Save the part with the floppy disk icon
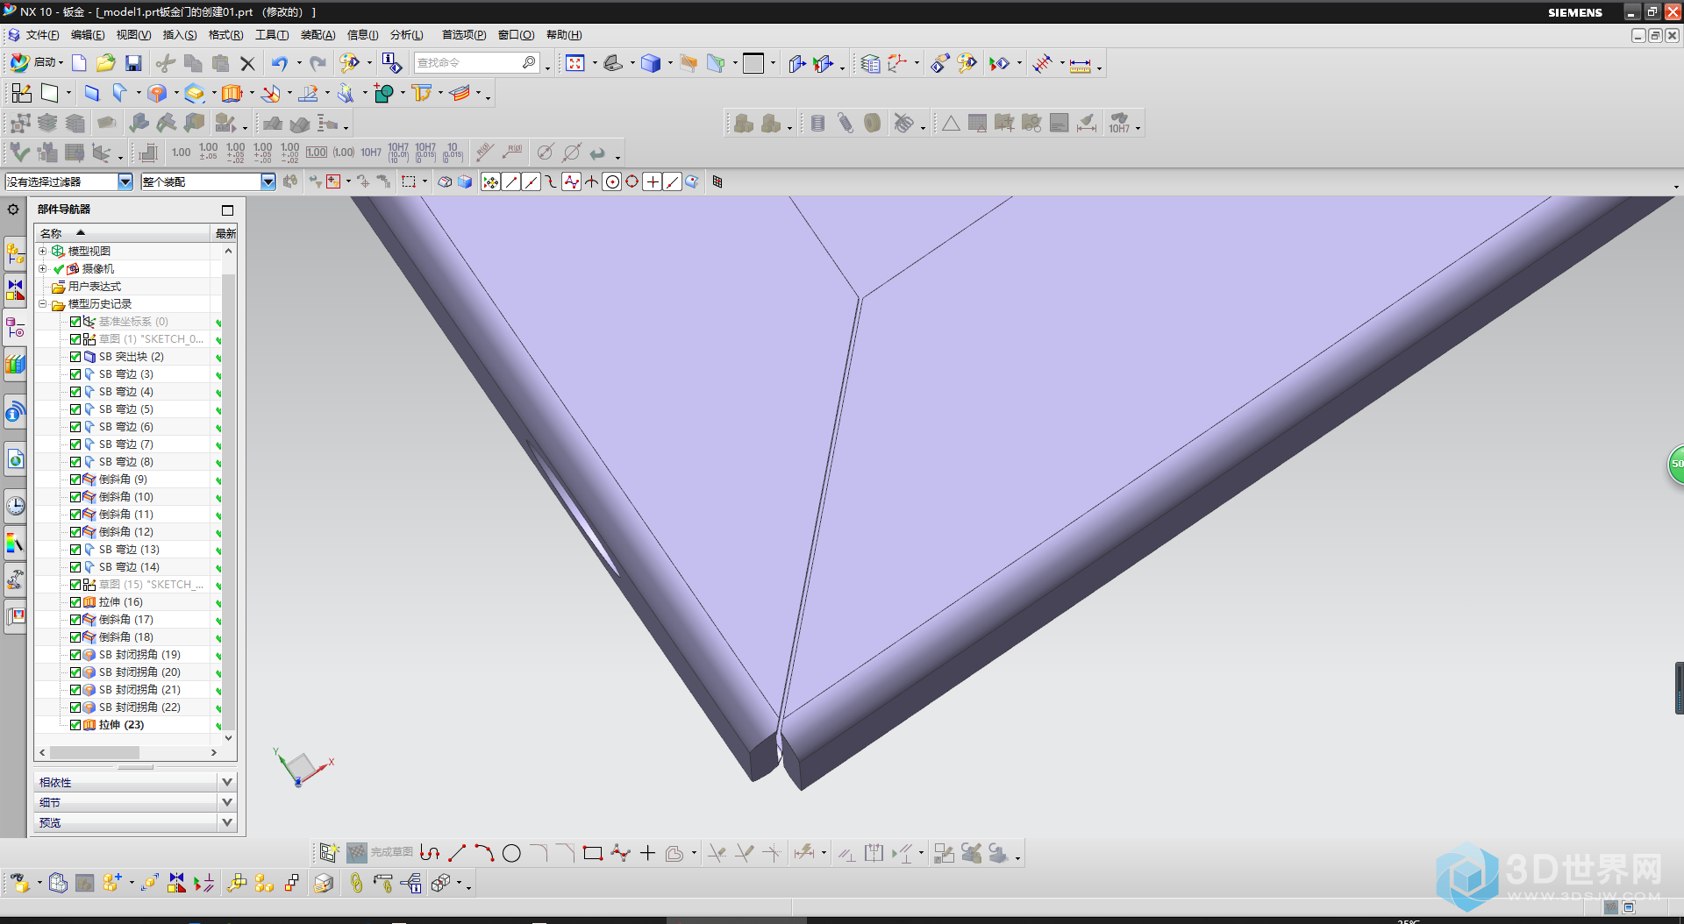Viewport: 1684px width, 924px height. [133, 63]
